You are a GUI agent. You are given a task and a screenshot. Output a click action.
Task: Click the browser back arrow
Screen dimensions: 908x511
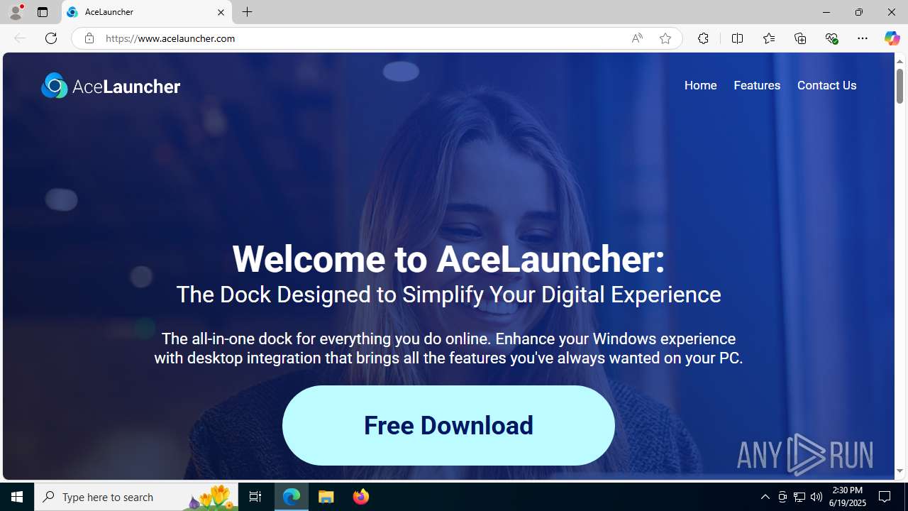20,38
